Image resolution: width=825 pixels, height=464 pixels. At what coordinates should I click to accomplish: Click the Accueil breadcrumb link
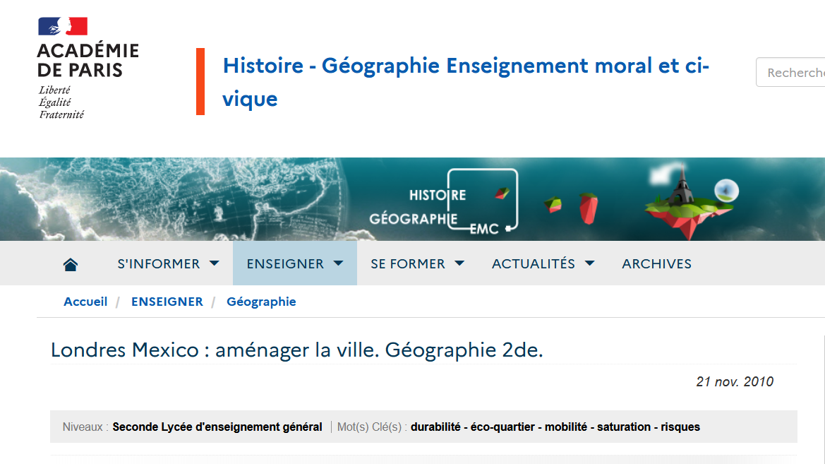(85, 302)
